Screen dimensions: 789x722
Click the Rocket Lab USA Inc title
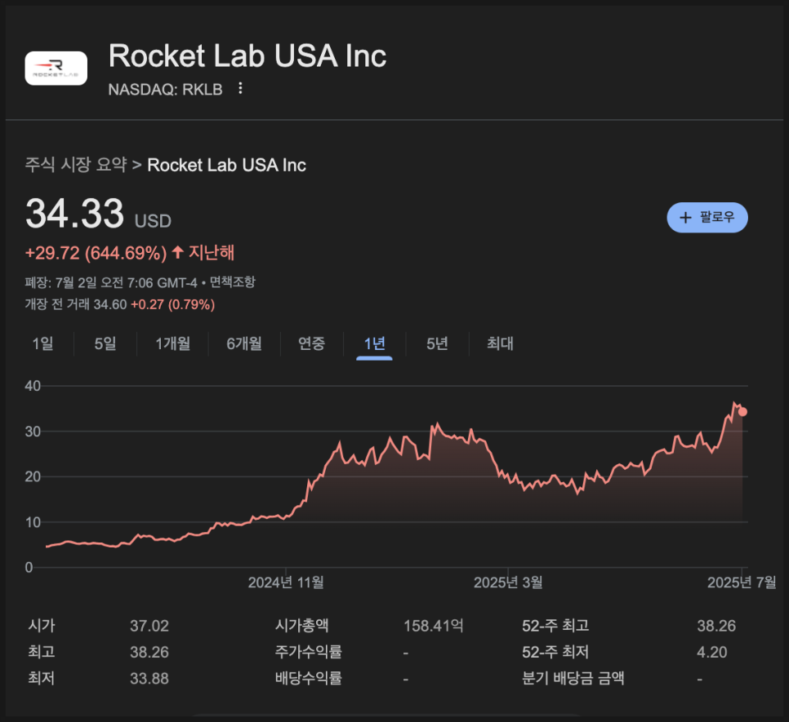click(247, 55)
